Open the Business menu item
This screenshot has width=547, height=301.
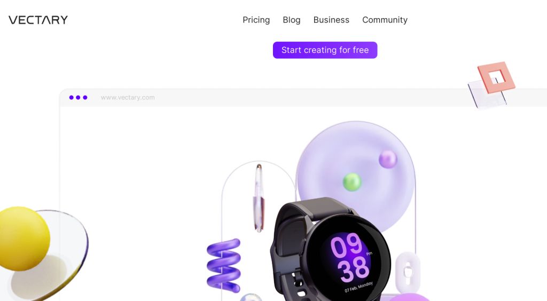click(x=331, y=20)
